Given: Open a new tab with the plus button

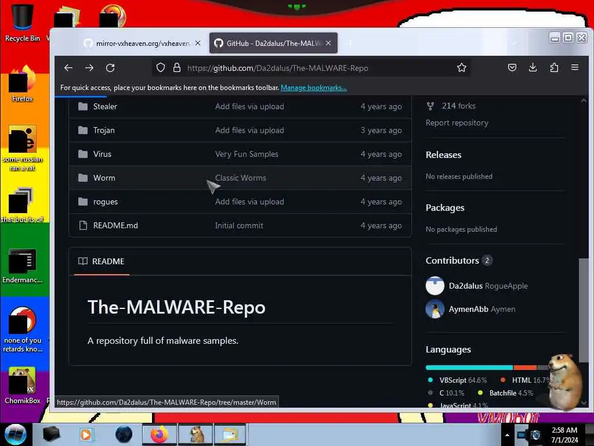Looking at the screenshot, I should (350, 43).
